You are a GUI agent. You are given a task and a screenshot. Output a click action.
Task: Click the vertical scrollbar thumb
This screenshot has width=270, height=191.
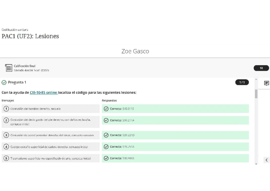coord(256,94)
